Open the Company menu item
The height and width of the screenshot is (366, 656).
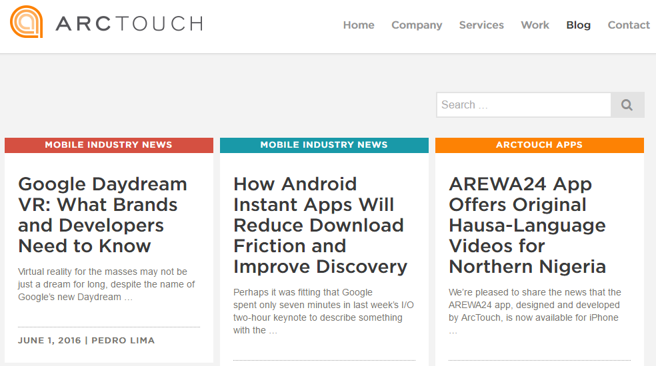[x=417, y=25]
